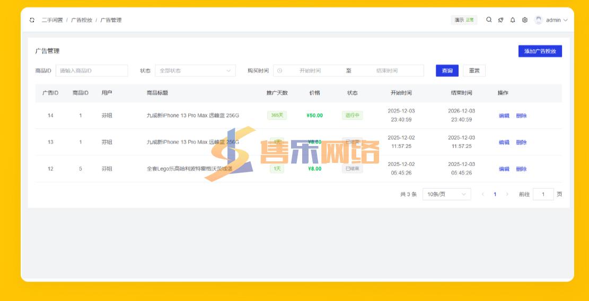Expand the 状态 status dropdown
This screenshot has width=589, height=301.
tap(195, 71)
